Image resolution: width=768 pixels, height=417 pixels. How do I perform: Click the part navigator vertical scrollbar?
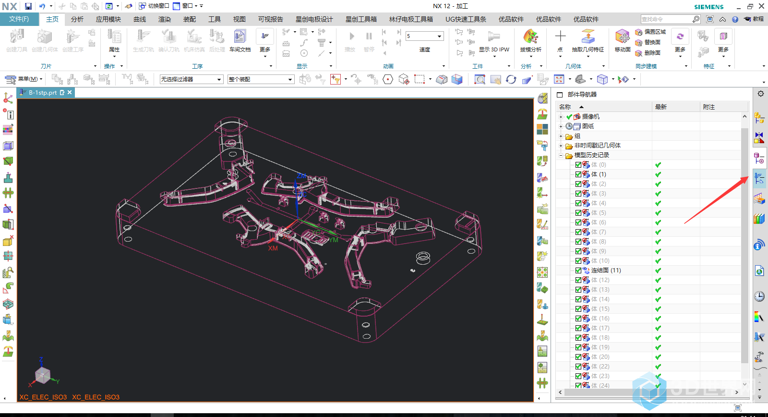click(744, 245)
